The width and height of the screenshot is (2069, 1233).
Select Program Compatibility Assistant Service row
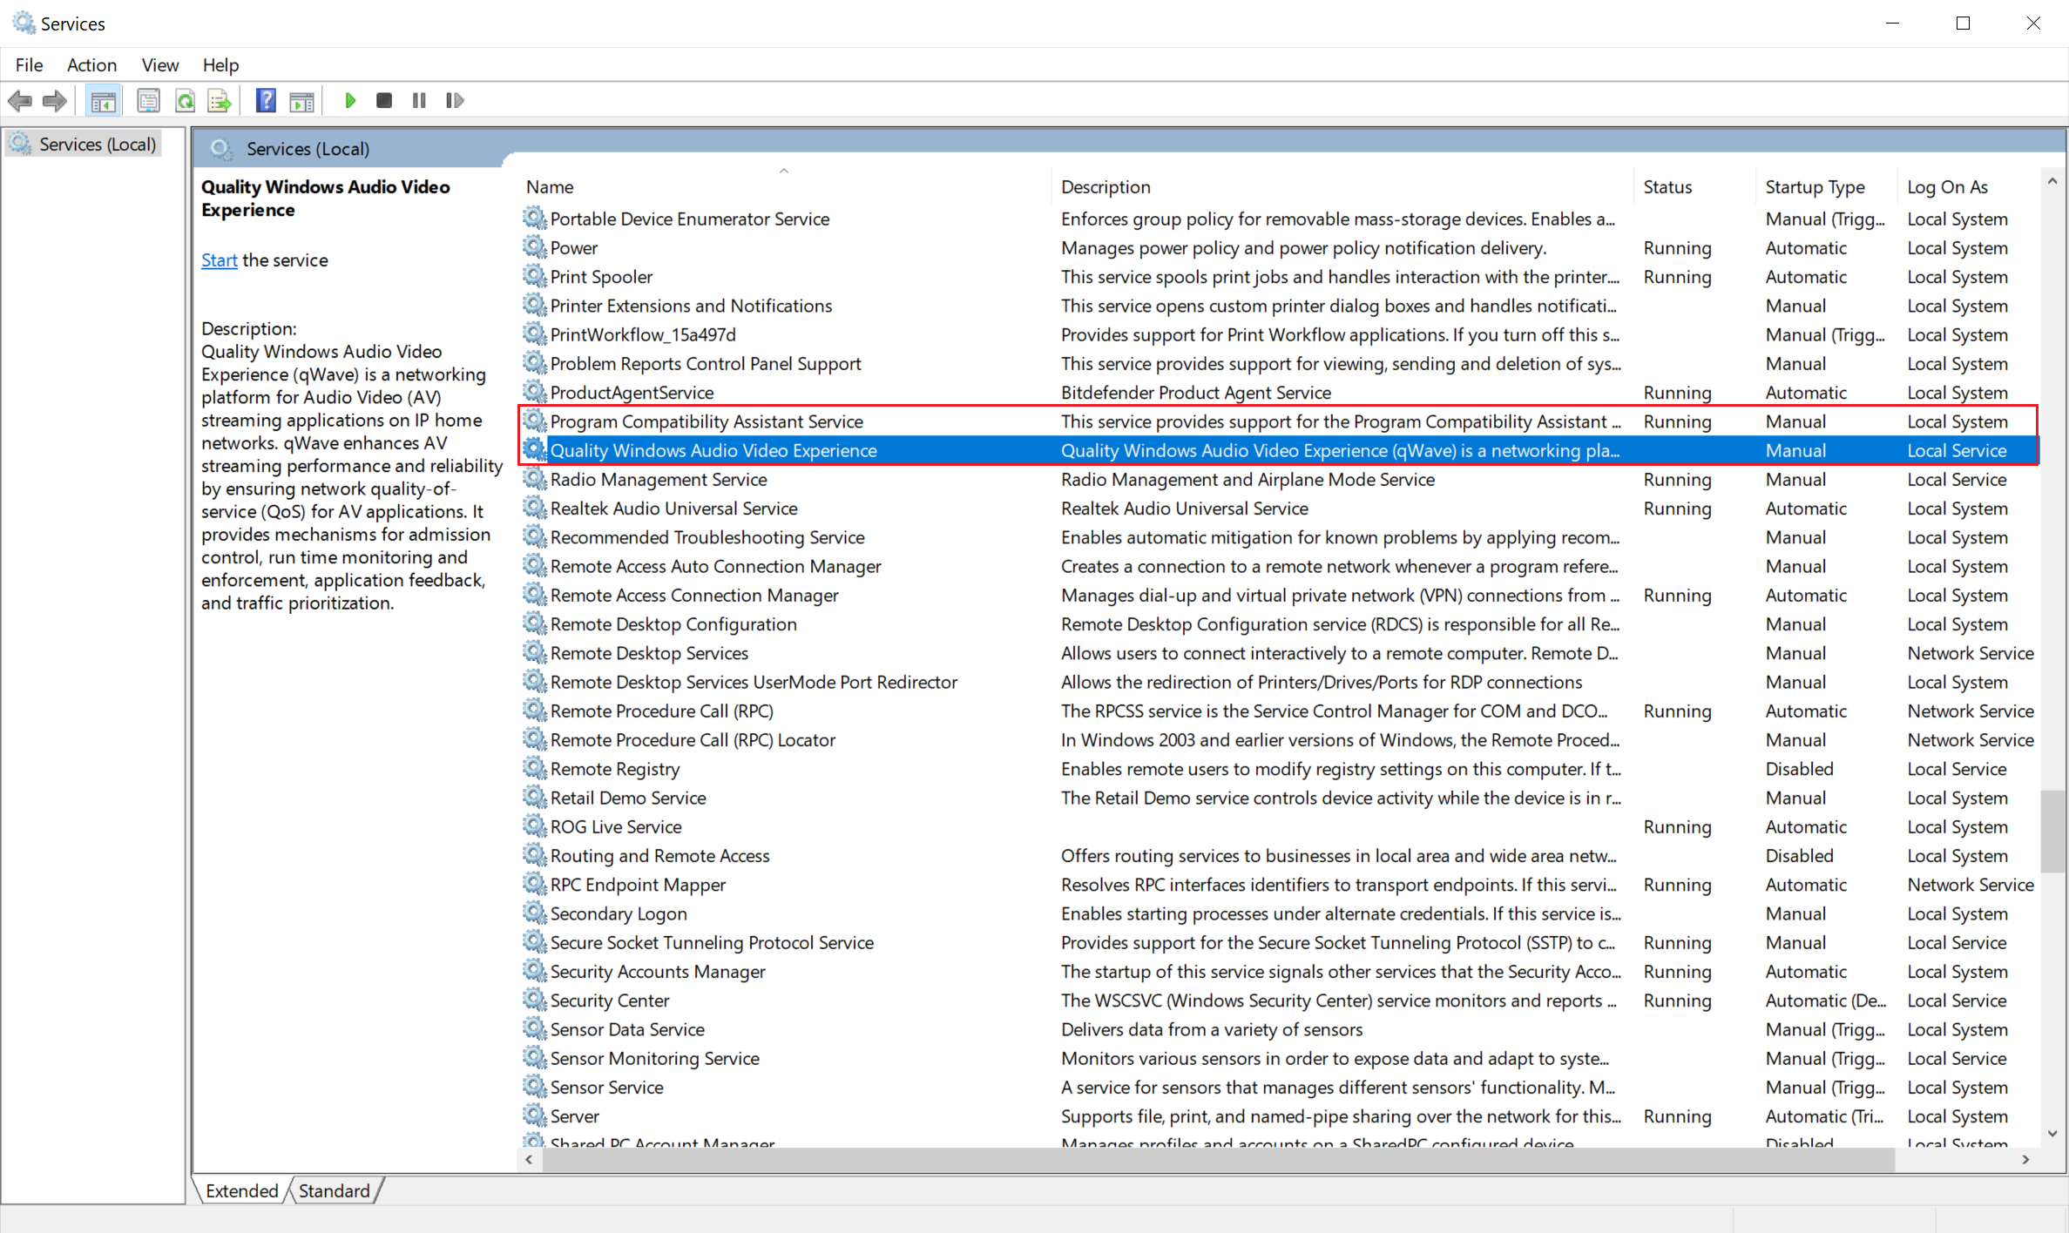(x=1279, y=421)
